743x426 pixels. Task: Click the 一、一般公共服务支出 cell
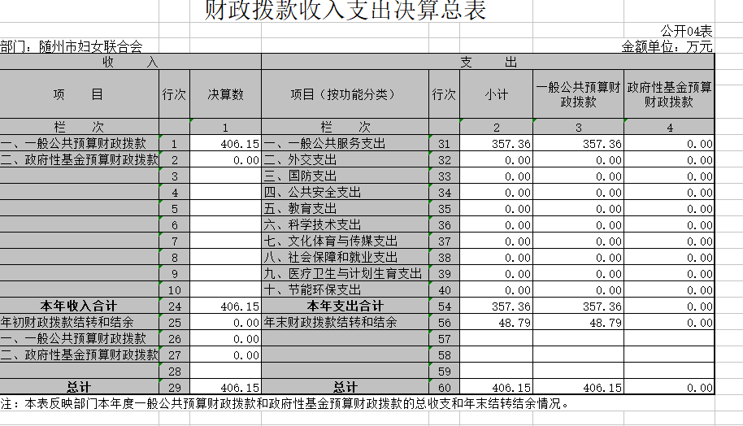(345, 144)
